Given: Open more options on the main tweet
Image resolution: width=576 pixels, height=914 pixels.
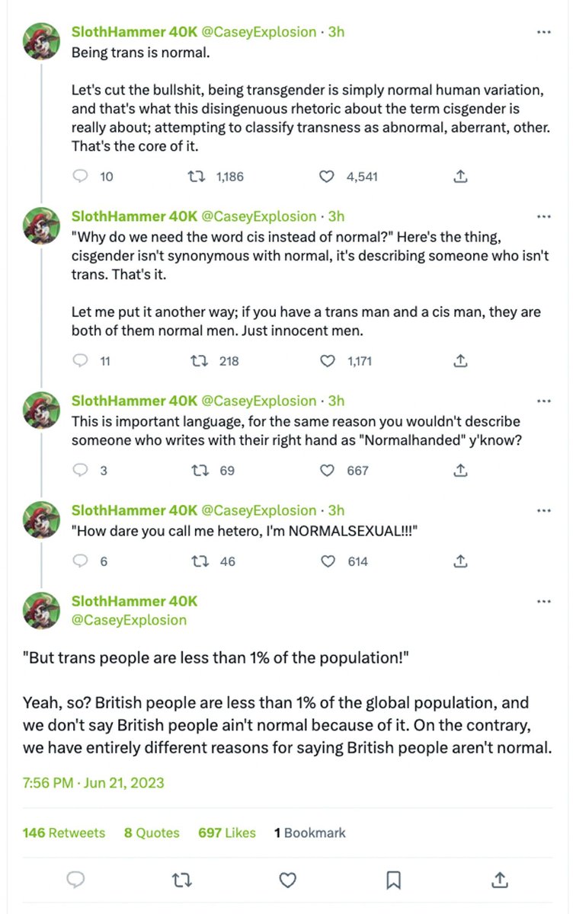Looking at the screenshot, I should pyautogui.click(x=543, y=602).
